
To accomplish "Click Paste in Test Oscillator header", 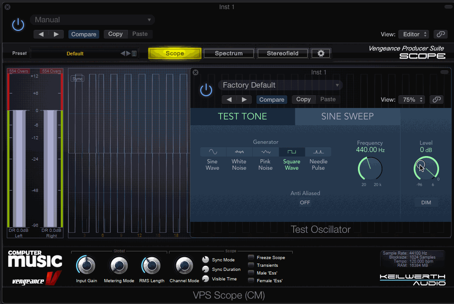I will (328, 99).
